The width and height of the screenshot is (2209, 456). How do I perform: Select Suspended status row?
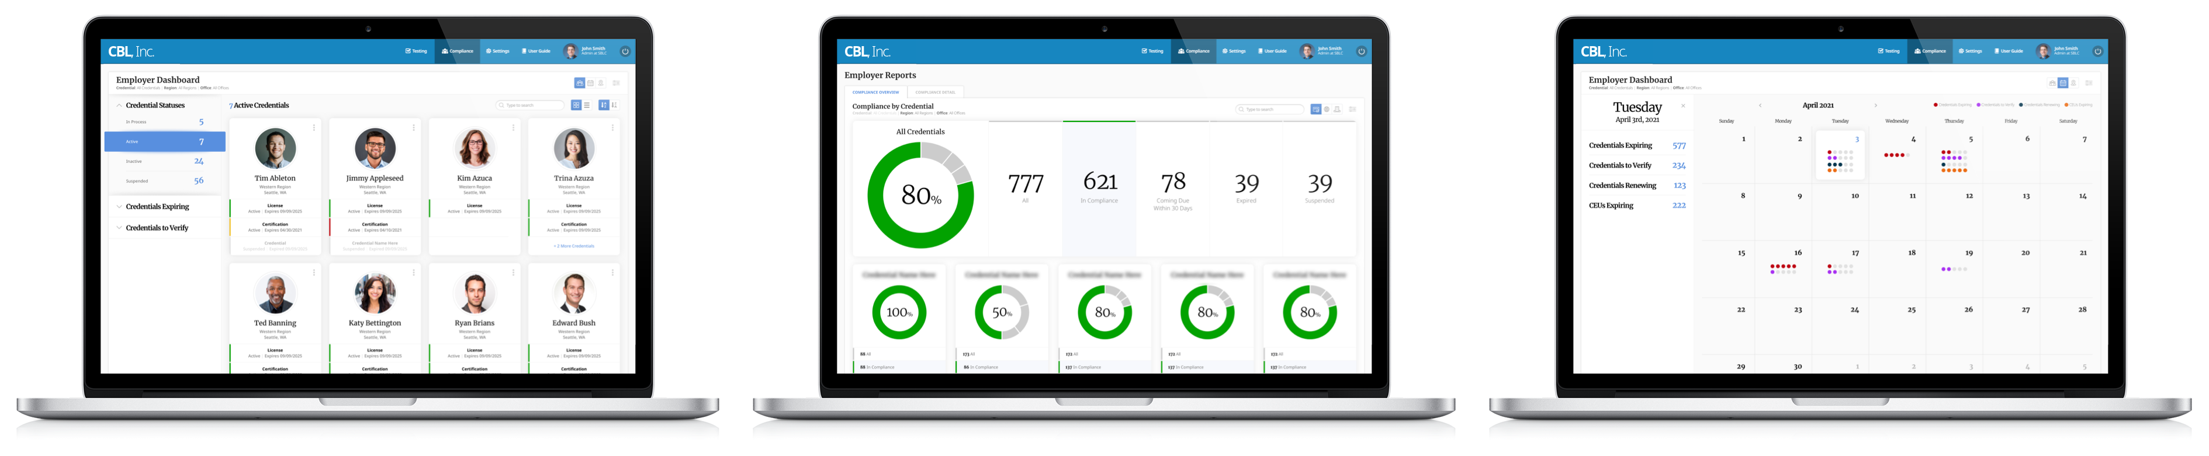165,181
